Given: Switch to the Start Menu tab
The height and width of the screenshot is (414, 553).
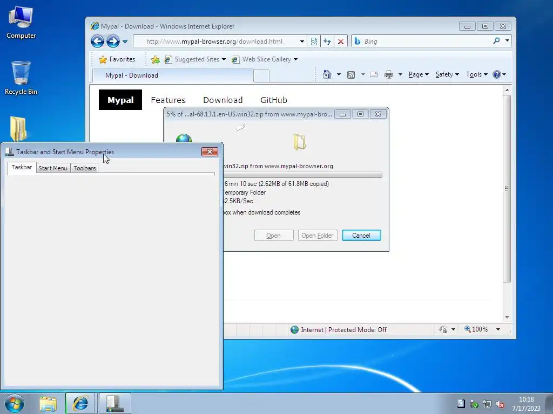Looking at the screenshot, I should 52,168.
